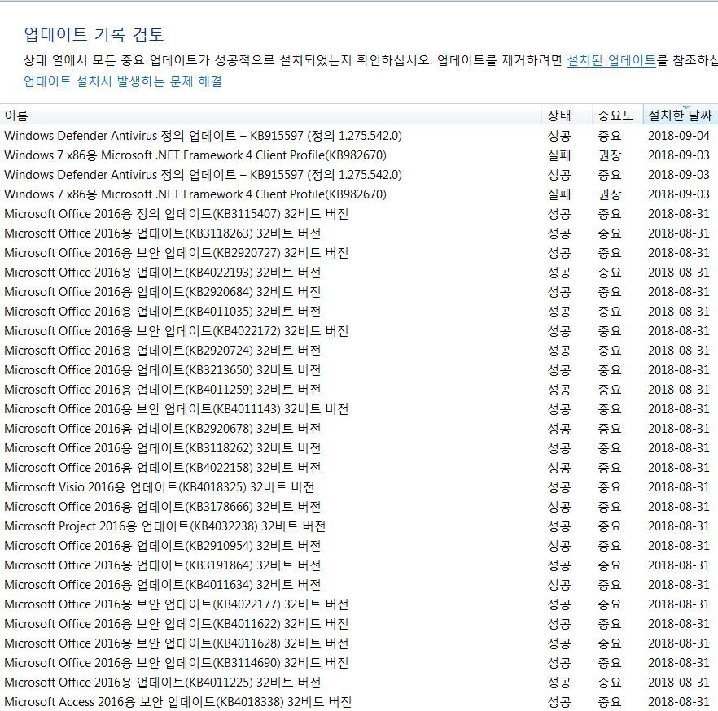Select Office 2016 보안 업데이트 KB4011628
The width and height of the screenshot is (718, 711).
(x=359, y=643)
